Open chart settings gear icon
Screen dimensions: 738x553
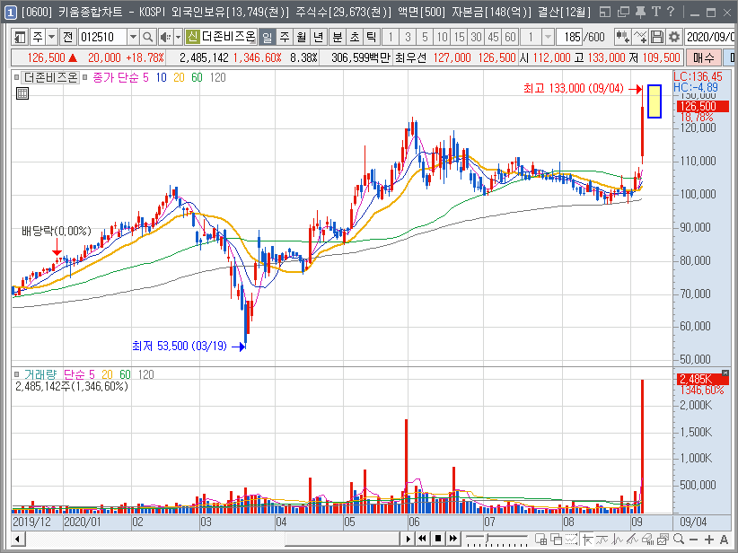(674, 37)
